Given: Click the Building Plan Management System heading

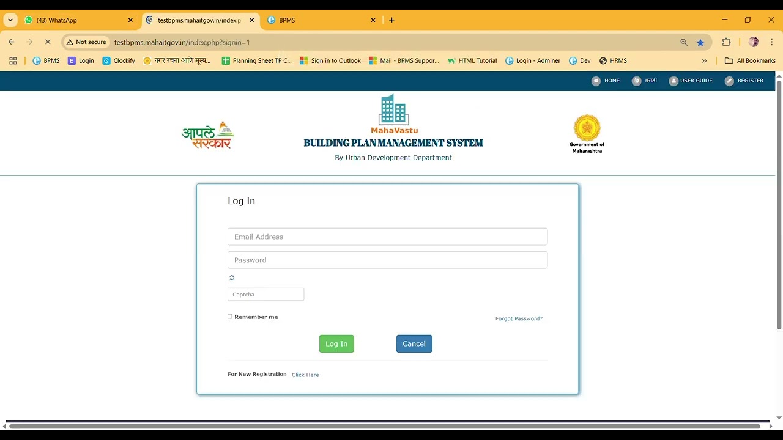Looking at the screenshot, I should pos(393,143).
